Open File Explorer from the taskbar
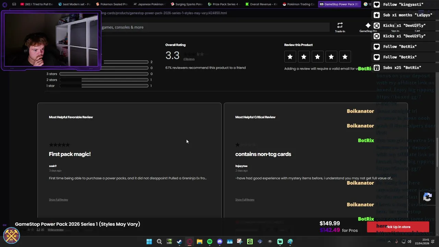The image size is (439, 247). pyautogui.click(x=200, y=242)
